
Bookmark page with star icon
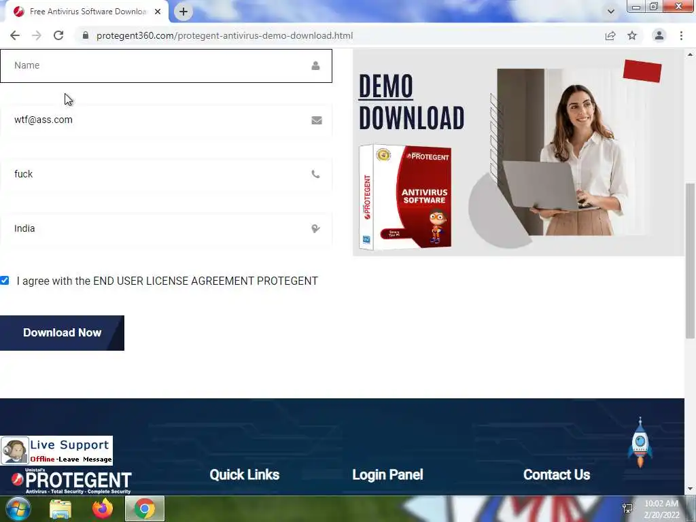pyautogui.click(x=632, y=35)
